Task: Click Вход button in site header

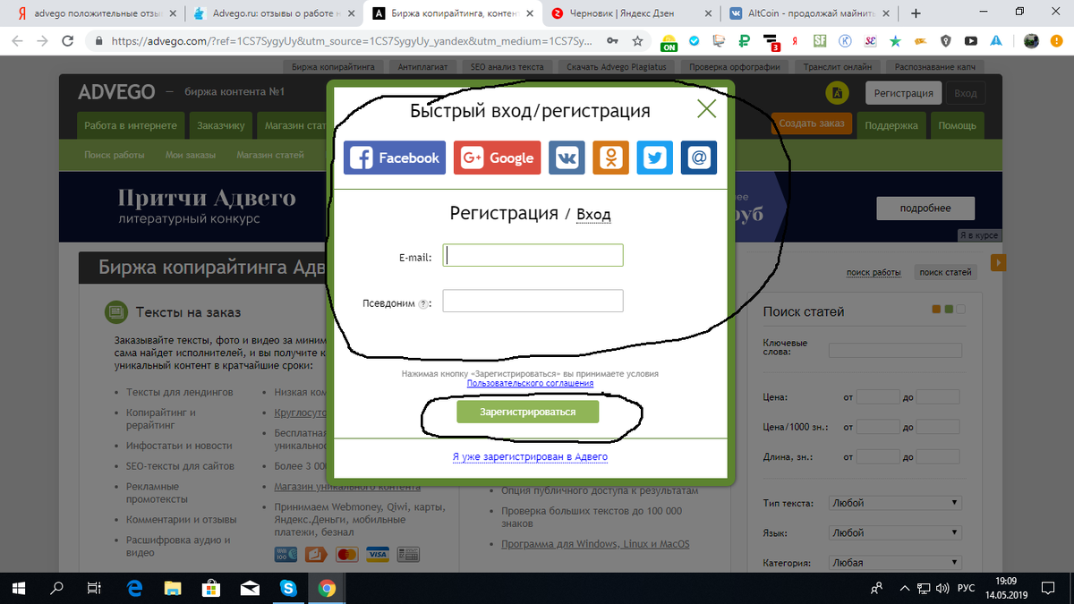Action: 966,93
